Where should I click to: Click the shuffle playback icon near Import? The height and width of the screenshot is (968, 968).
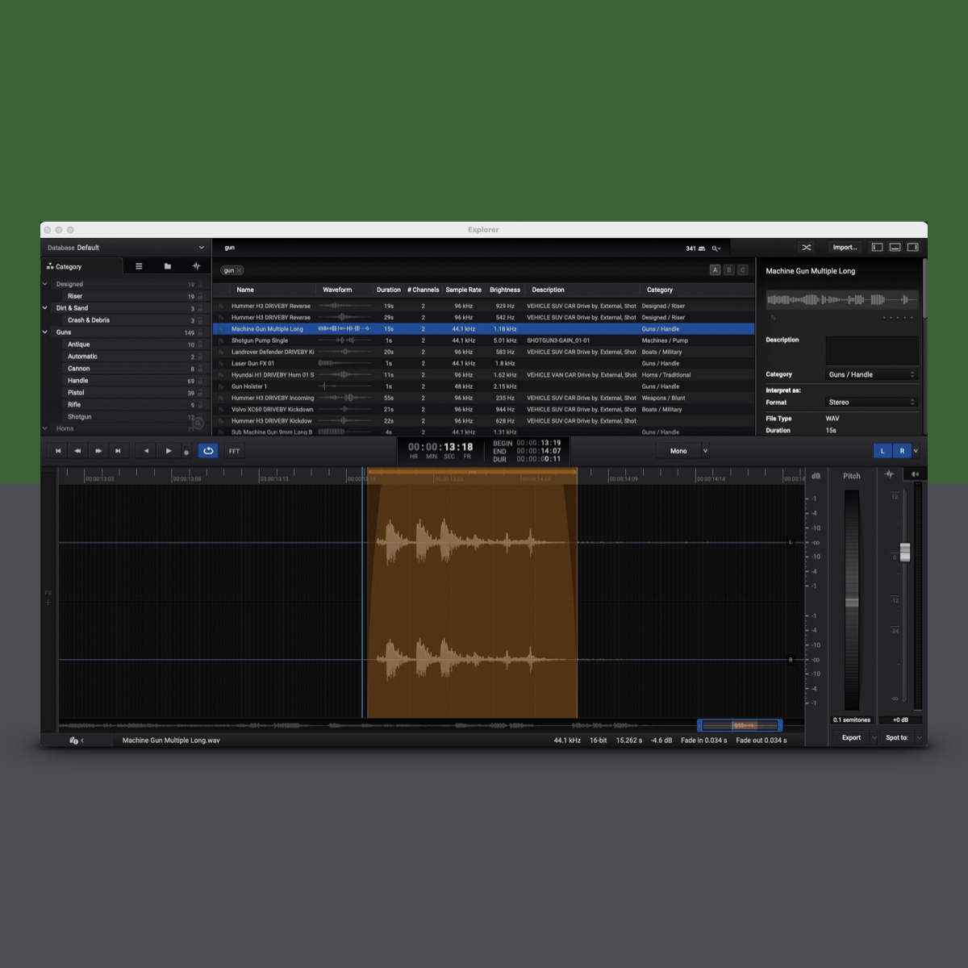pos(807,247)
